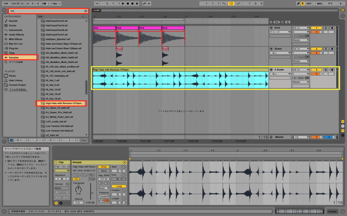Select the Samples category
347x216 pixels.
20,57
